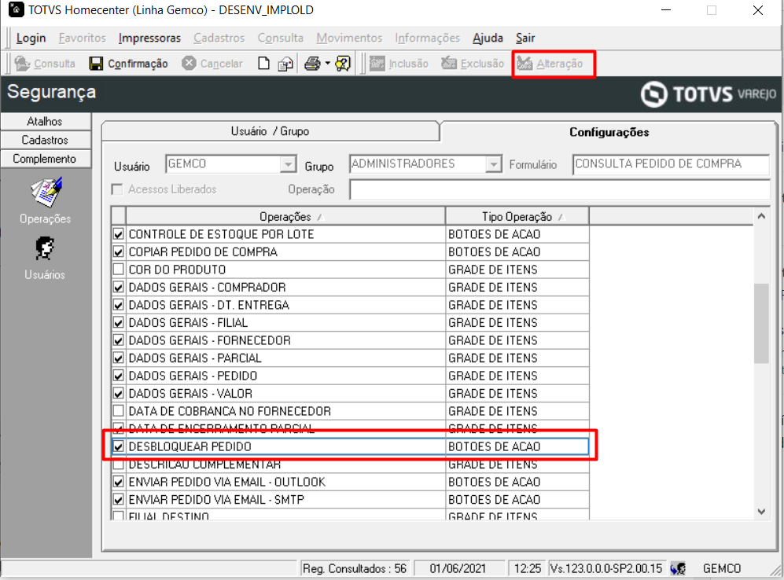Toggle ENVIAR PEDIDO VIA EMAIL - SMTP checkbox
Viewport: 784px width, 580px height.
tap(118, 500)
